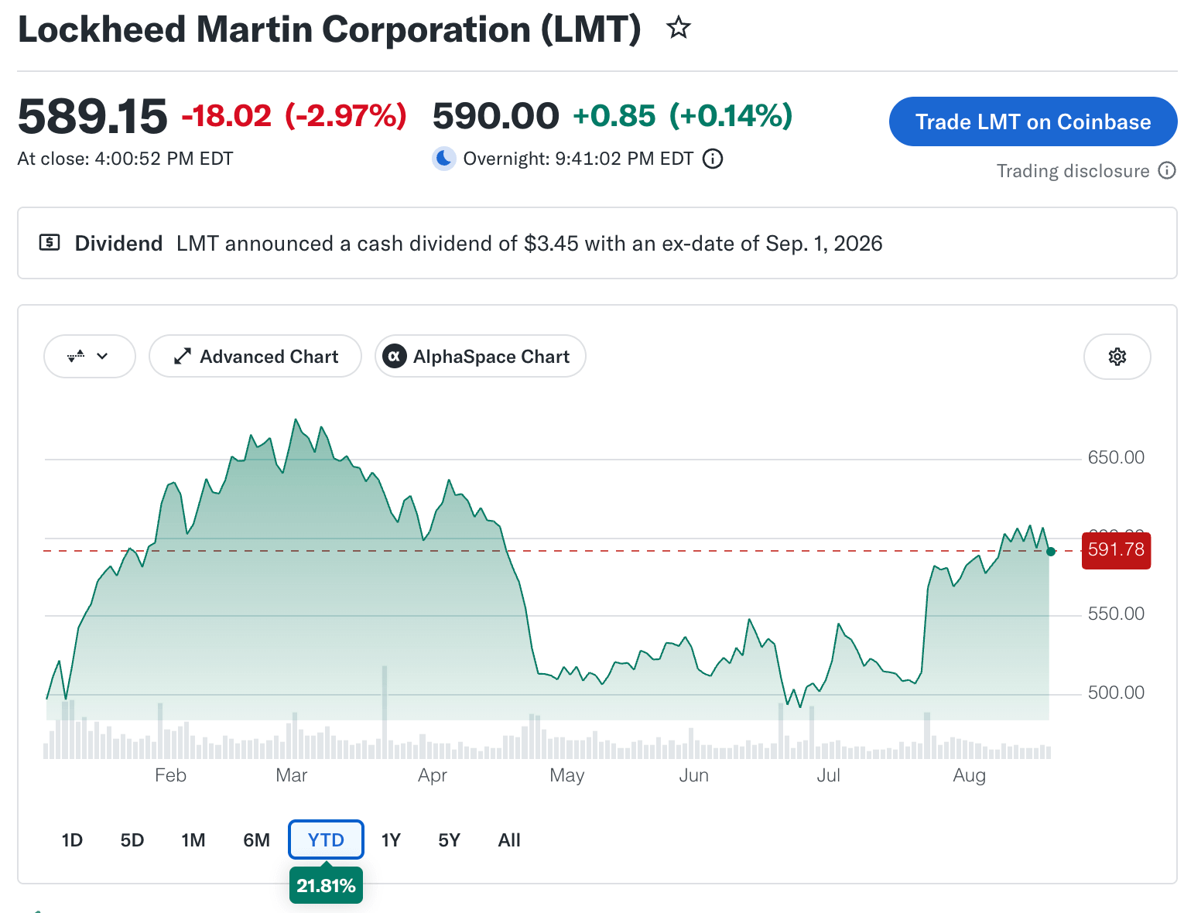Viewport: 1184px width, 913px height.
Task: Click the Mar axis label
Action: (292, 775)
